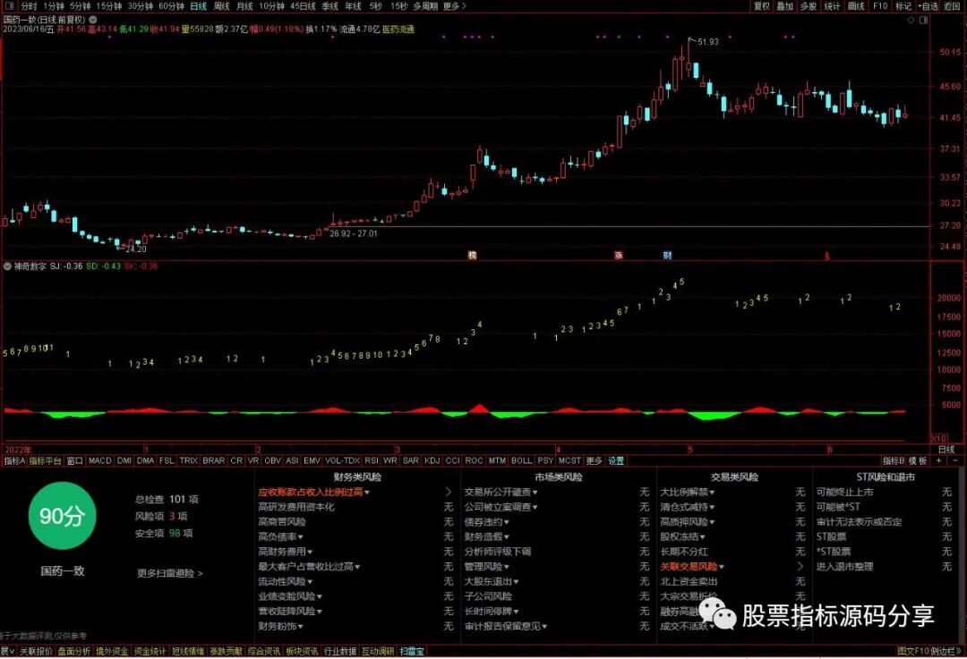This screenshot has width=967, height=659.
Task: Click the 模板 template button
Action: point(919,460)
